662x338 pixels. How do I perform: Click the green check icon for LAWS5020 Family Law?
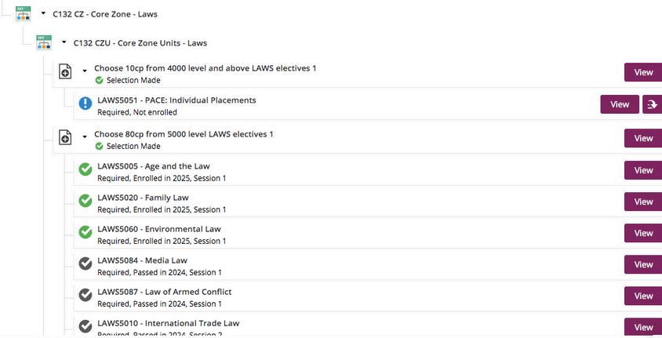point(85,201)
